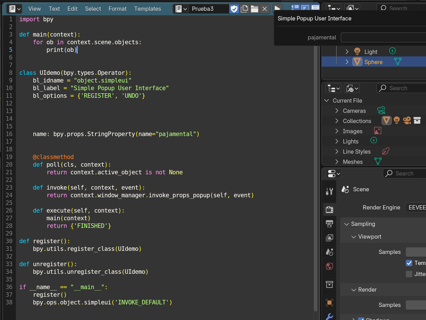Open the Templates menu

pyautogui.click(x=147, y=9)
